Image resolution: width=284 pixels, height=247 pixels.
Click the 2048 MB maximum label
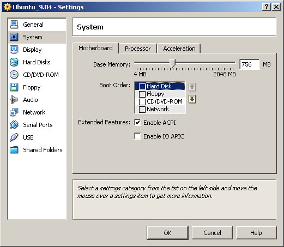pyautogui.click(x=225, y=74)
